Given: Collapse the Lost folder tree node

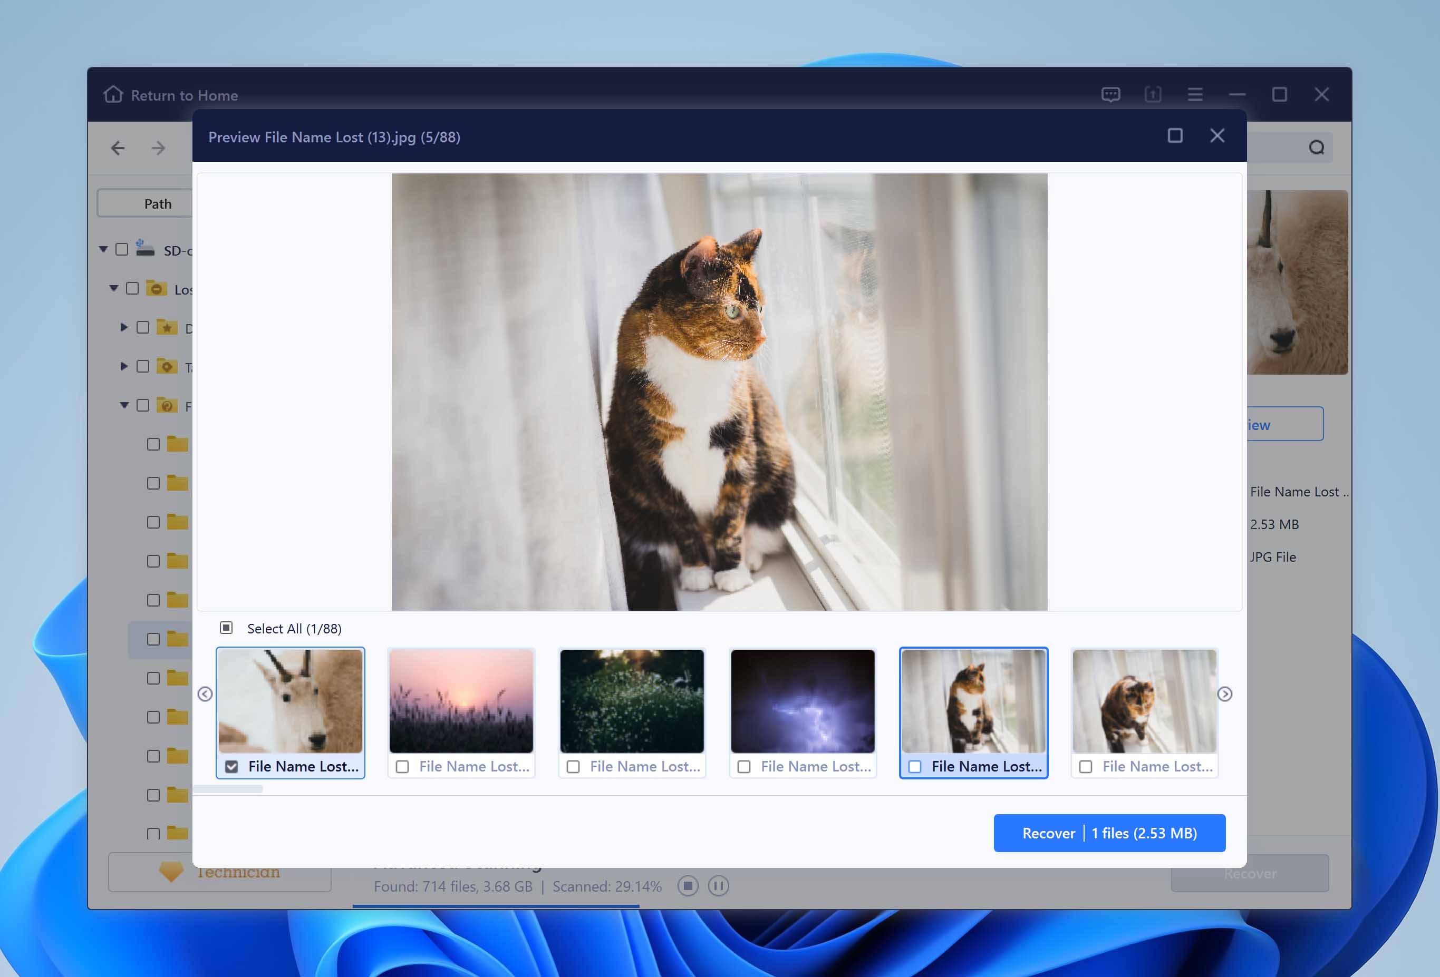Looking at the screenshot, I should [x=114, y=288].
